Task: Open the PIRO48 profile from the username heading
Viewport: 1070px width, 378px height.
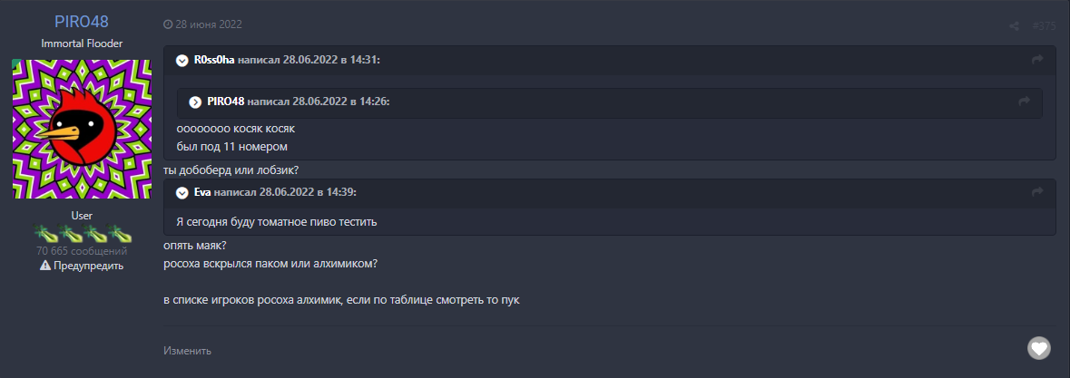Action: coord(82,22)
